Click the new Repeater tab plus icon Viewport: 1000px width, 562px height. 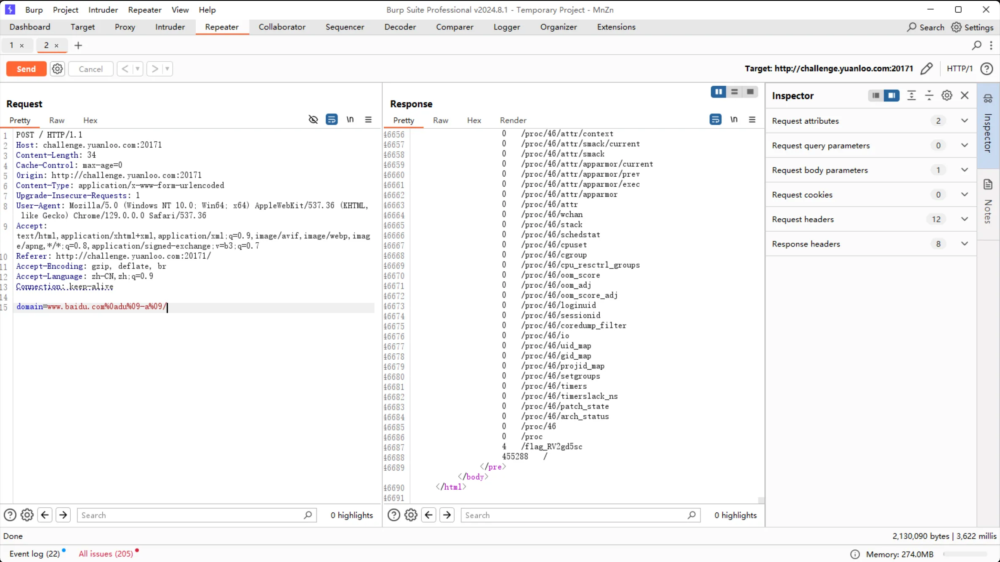click(78, 45)
